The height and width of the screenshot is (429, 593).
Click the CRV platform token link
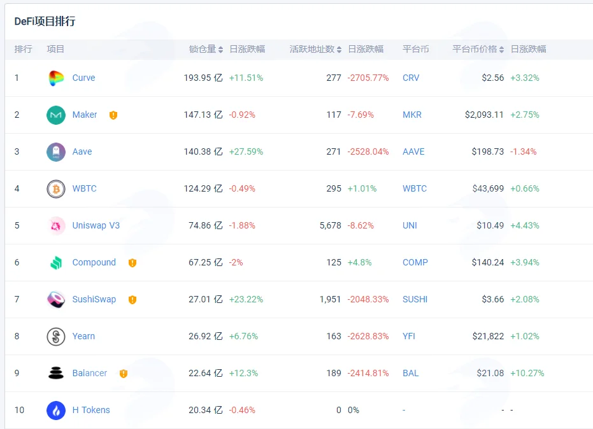[x=411, y=78]
